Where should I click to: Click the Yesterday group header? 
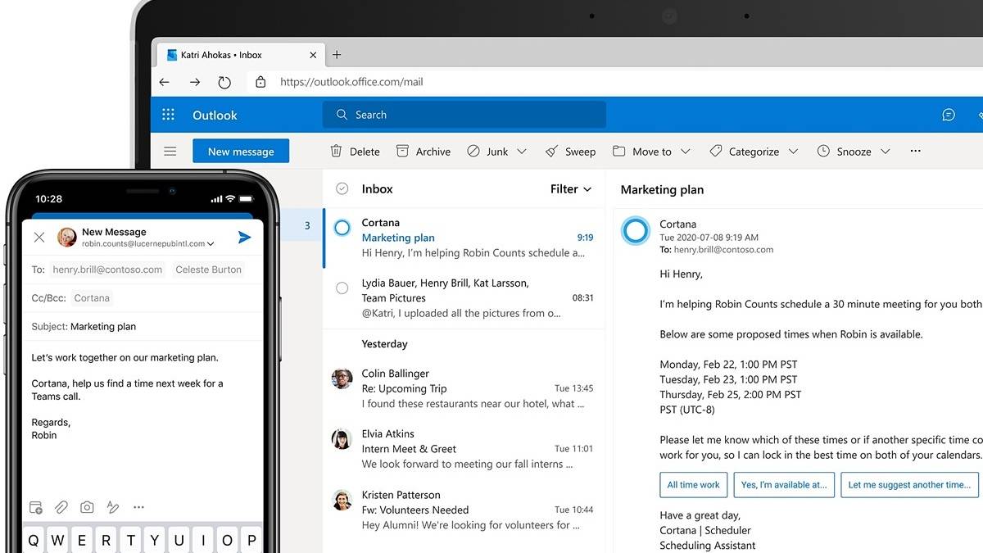pos(384,344)
